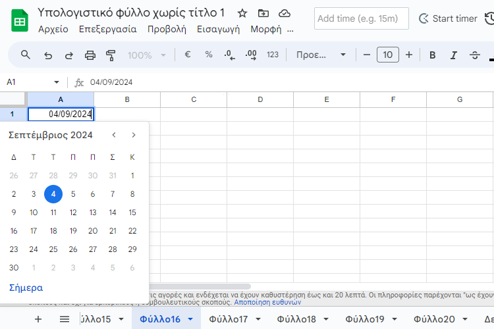Open the Επεξεργασία menu
This screenshot has width=494, height=329.
click(x=108, y=29)
